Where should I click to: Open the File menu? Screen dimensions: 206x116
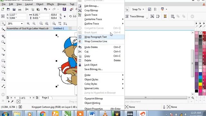click(4, 4)
